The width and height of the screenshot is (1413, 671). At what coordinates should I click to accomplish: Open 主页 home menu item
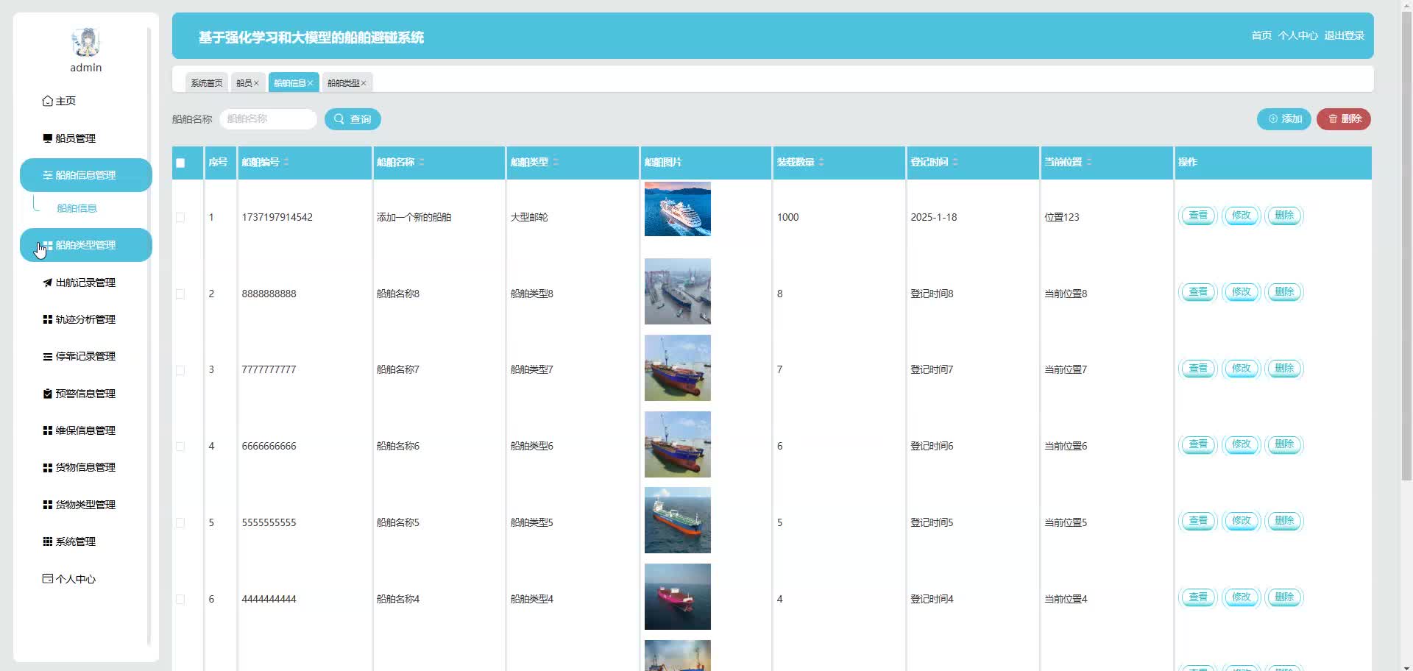coord(60,101)
